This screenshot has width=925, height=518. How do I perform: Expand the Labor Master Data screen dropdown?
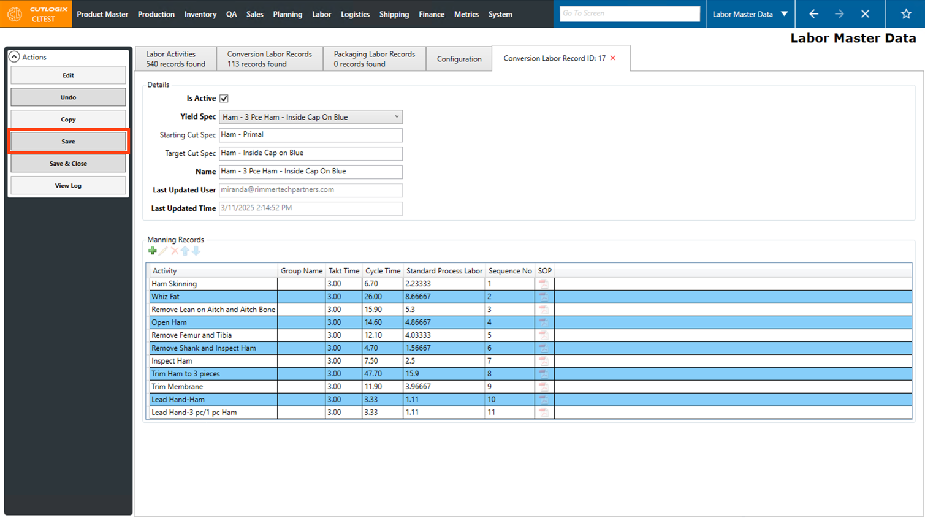(x=784, y=14)
